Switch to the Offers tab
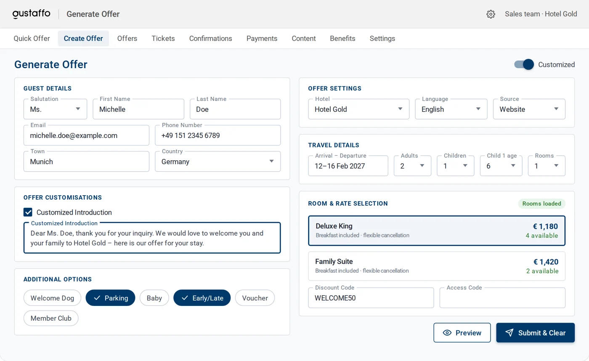The width and height of the screenshot is (589, 361). [x=127, y=38]
